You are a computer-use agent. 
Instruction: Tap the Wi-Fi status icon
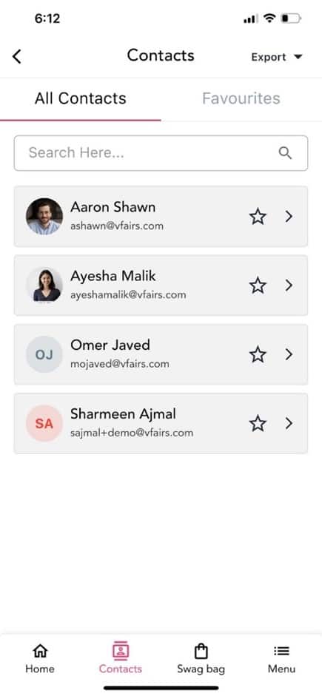click(x=269, y=18)
